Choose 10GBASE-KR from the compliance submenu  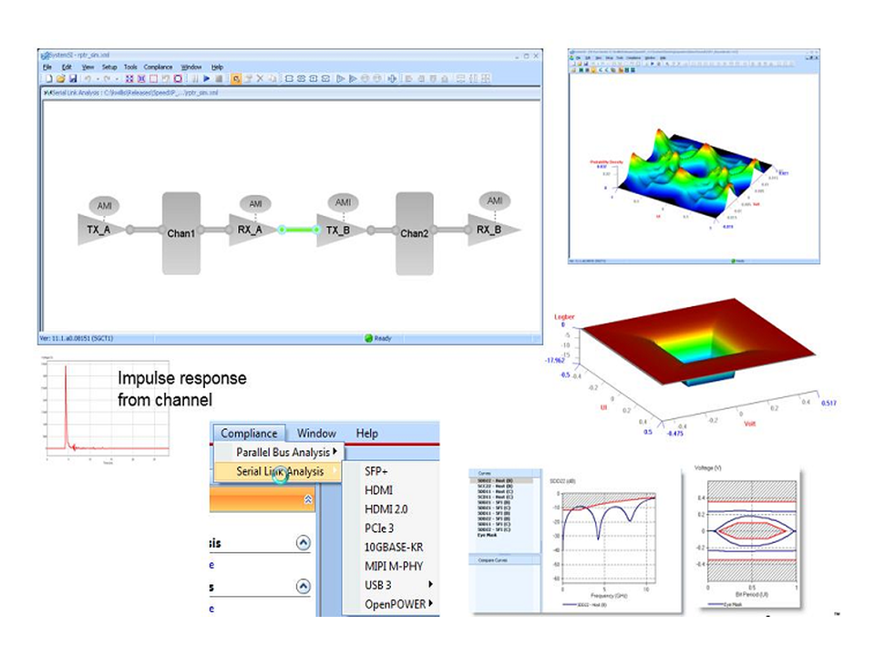click(x=394, y=548)
